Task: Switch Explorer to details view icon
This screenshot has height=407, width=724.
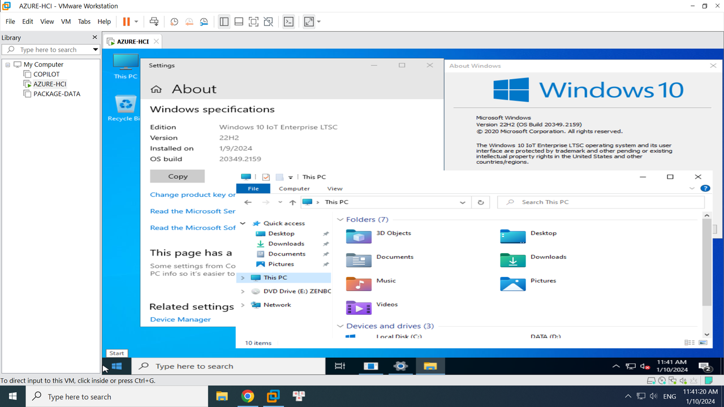Action: (689, 343)
